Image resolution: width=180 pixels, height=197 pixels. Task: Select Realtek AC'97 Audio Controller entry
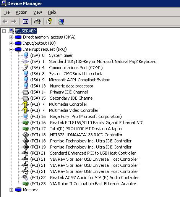(84, 178)
